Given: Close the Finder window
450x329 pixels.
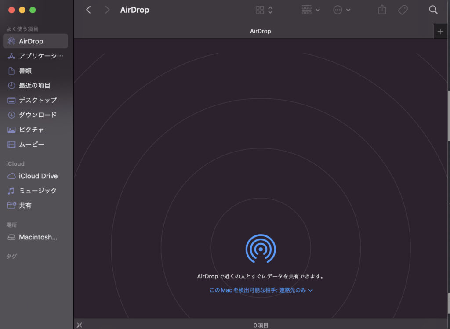Looking at the screenshot, I should [11, 10].
